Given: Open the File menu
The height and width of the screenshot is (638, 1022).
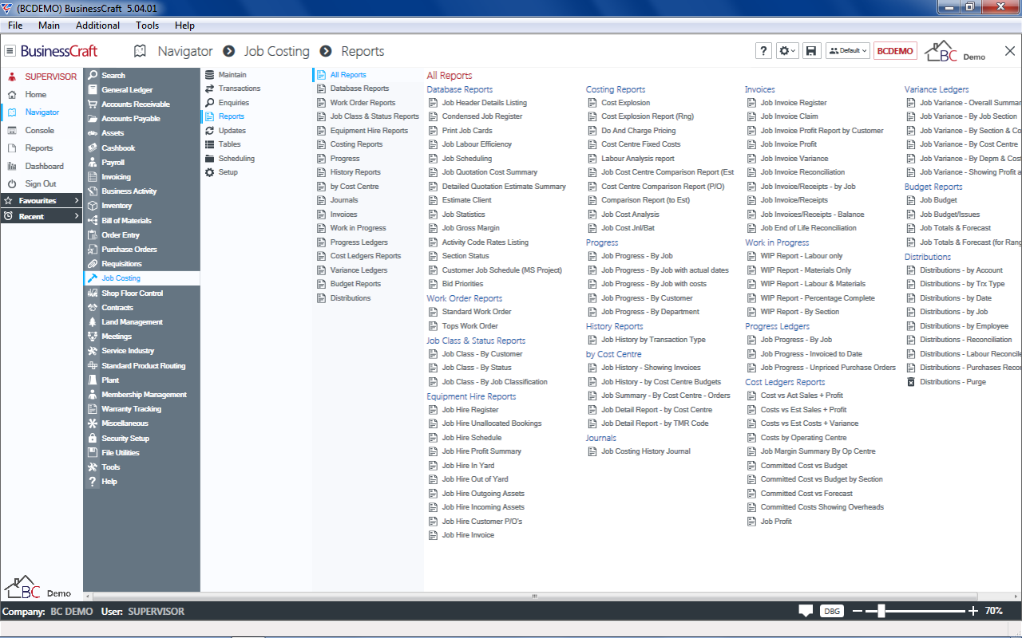Looking at the screenshot, I should 15,26.
